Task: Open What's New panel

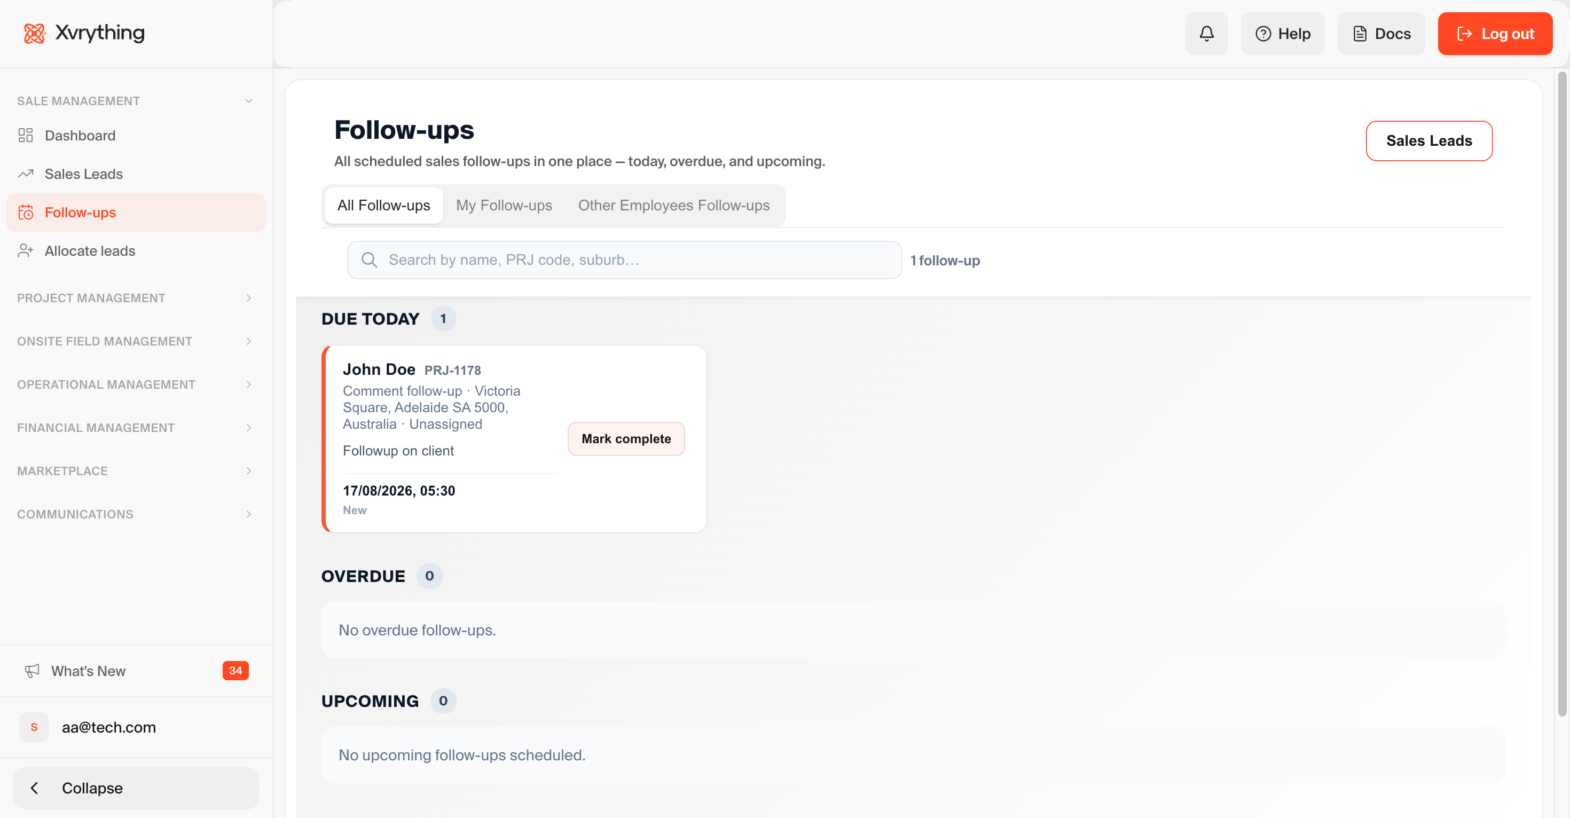Action: pos(136,671)
